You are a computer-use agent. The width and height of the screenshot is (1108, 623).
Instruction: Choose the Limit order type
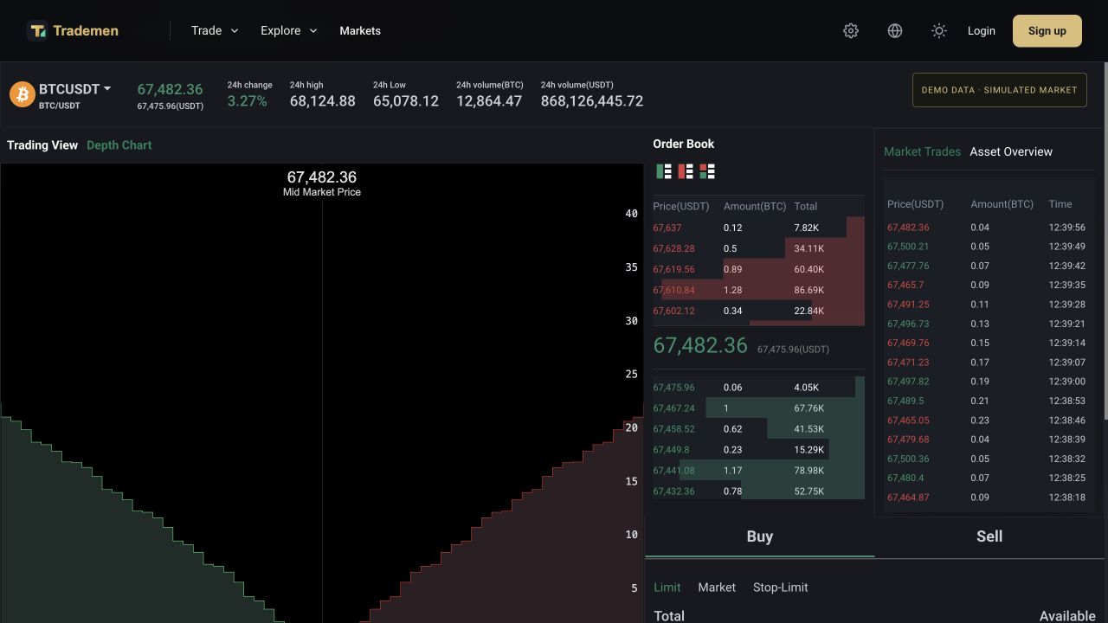click(x=667, y=588)
